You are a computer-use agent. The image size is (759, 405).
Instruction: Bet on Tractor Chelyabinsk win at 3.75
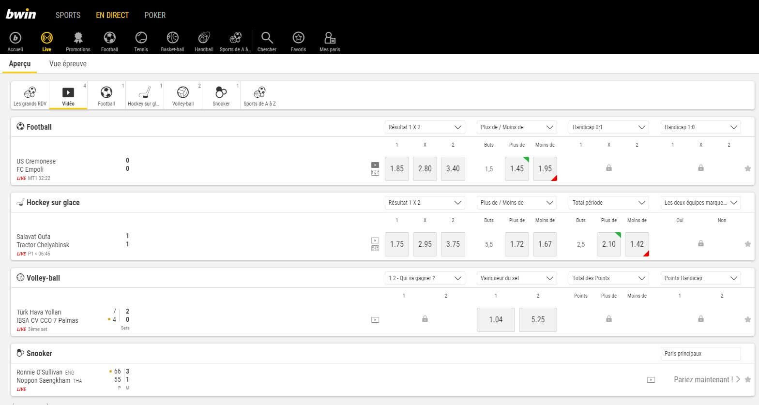click(453, 244)
